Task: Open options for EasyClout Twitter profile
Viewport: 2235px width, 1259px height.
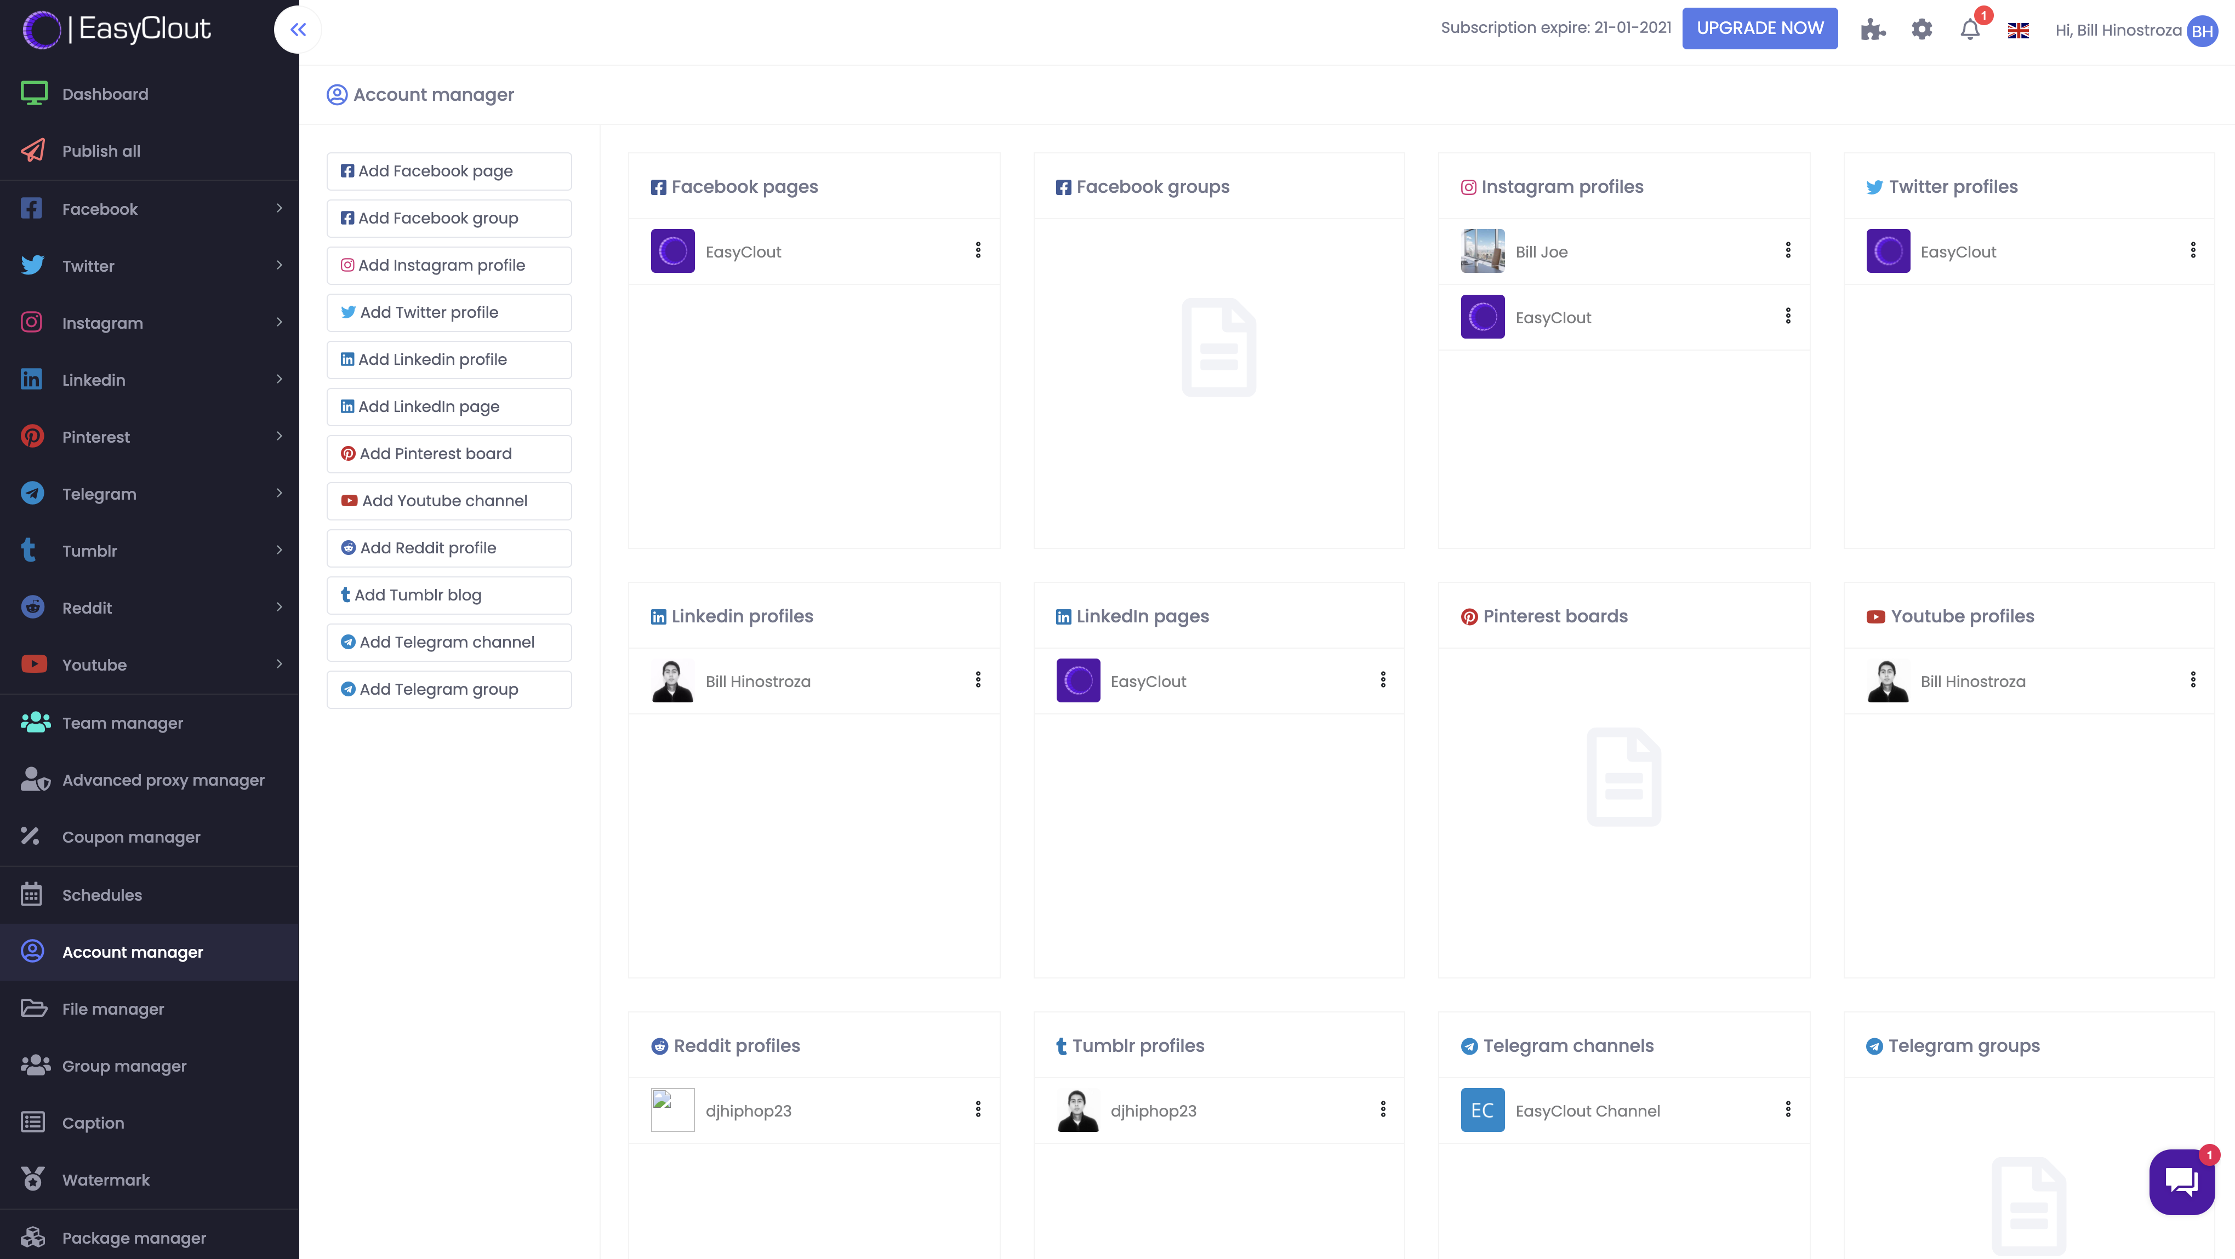Action: point(2192,250)
